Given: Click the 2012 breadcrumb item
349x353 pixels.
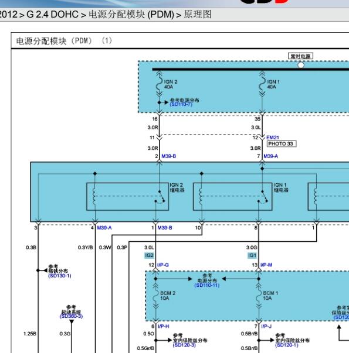Looking at the screenshot, I should [x=9, y=15].
